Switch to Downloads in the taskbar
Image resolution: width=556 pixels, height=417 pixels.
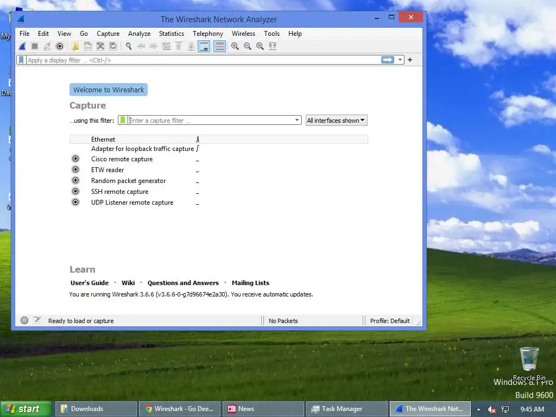[x=96, y=409]
